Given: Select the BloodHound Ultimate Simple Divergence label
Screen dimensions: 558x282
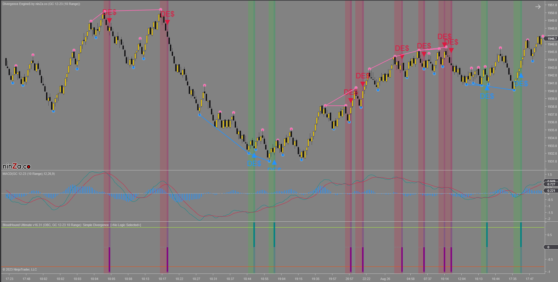Looking at the screenshot, I should point(72,225).
